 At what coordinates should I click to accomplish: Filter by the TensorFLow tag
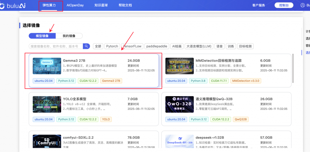click(132, 46)
